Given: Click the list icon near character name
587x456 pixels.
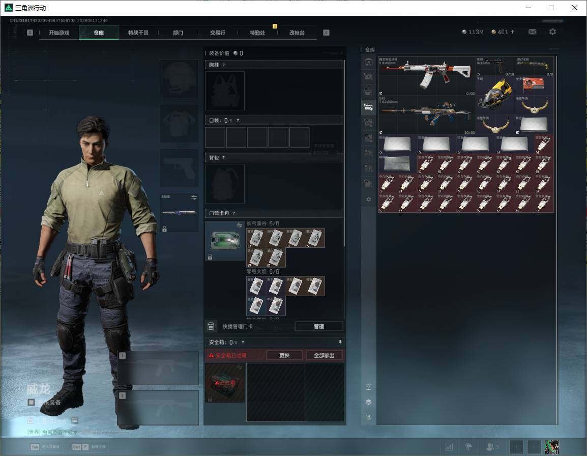Looking at the screenshot, I should (x=75, y=420).
